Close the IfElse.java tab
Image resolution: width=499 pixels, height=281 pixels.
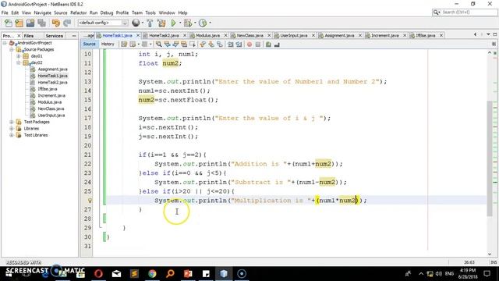[x=441, y=35]
